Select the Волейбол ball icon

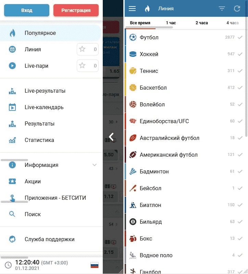pyautogui.click(x=133, y=104)
